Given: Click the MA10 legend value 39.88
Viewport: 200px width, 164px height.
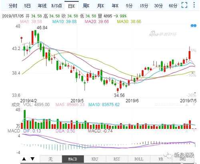Looking at the screenshot, I should click(x=64, y=22).
